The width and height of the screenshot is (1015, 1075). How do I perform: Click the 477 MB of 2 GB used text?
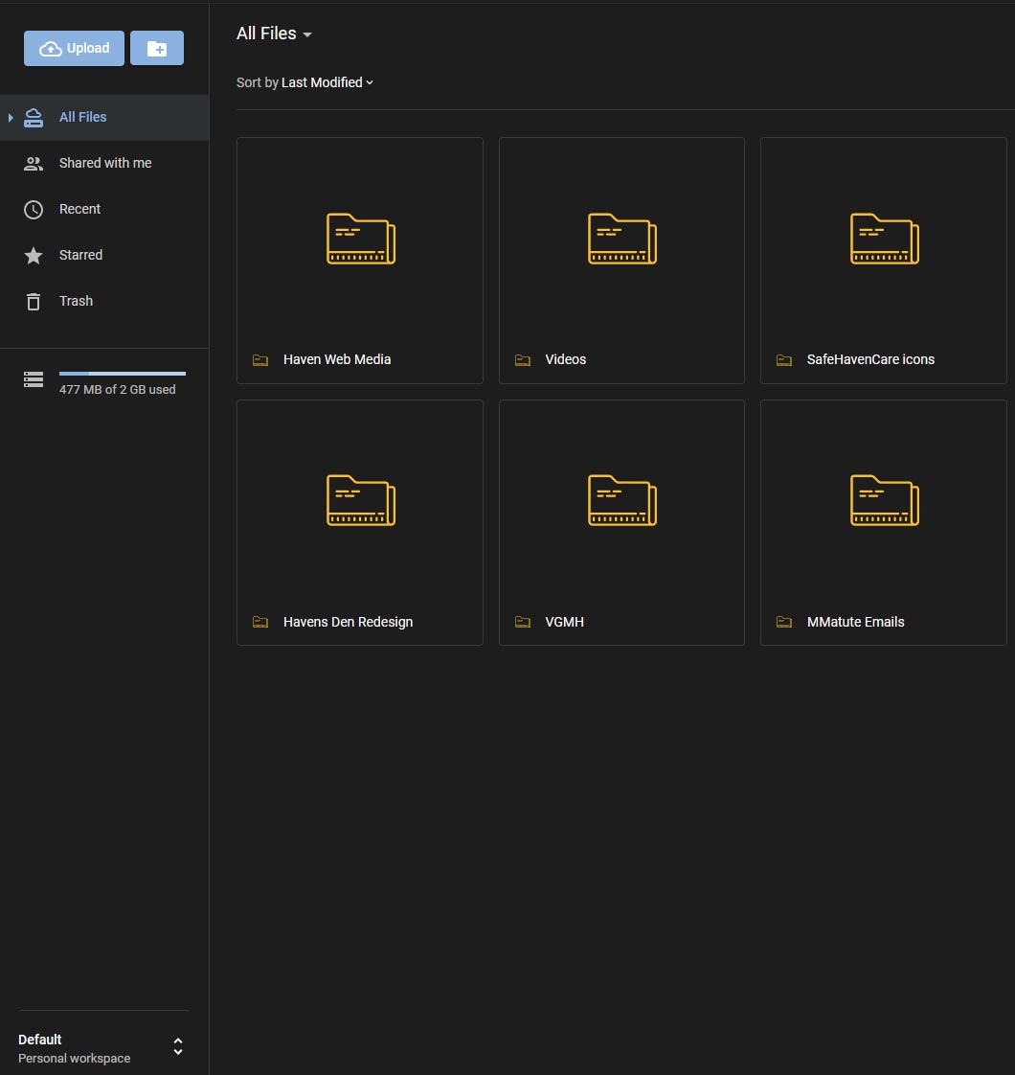(x=117, y=389)
